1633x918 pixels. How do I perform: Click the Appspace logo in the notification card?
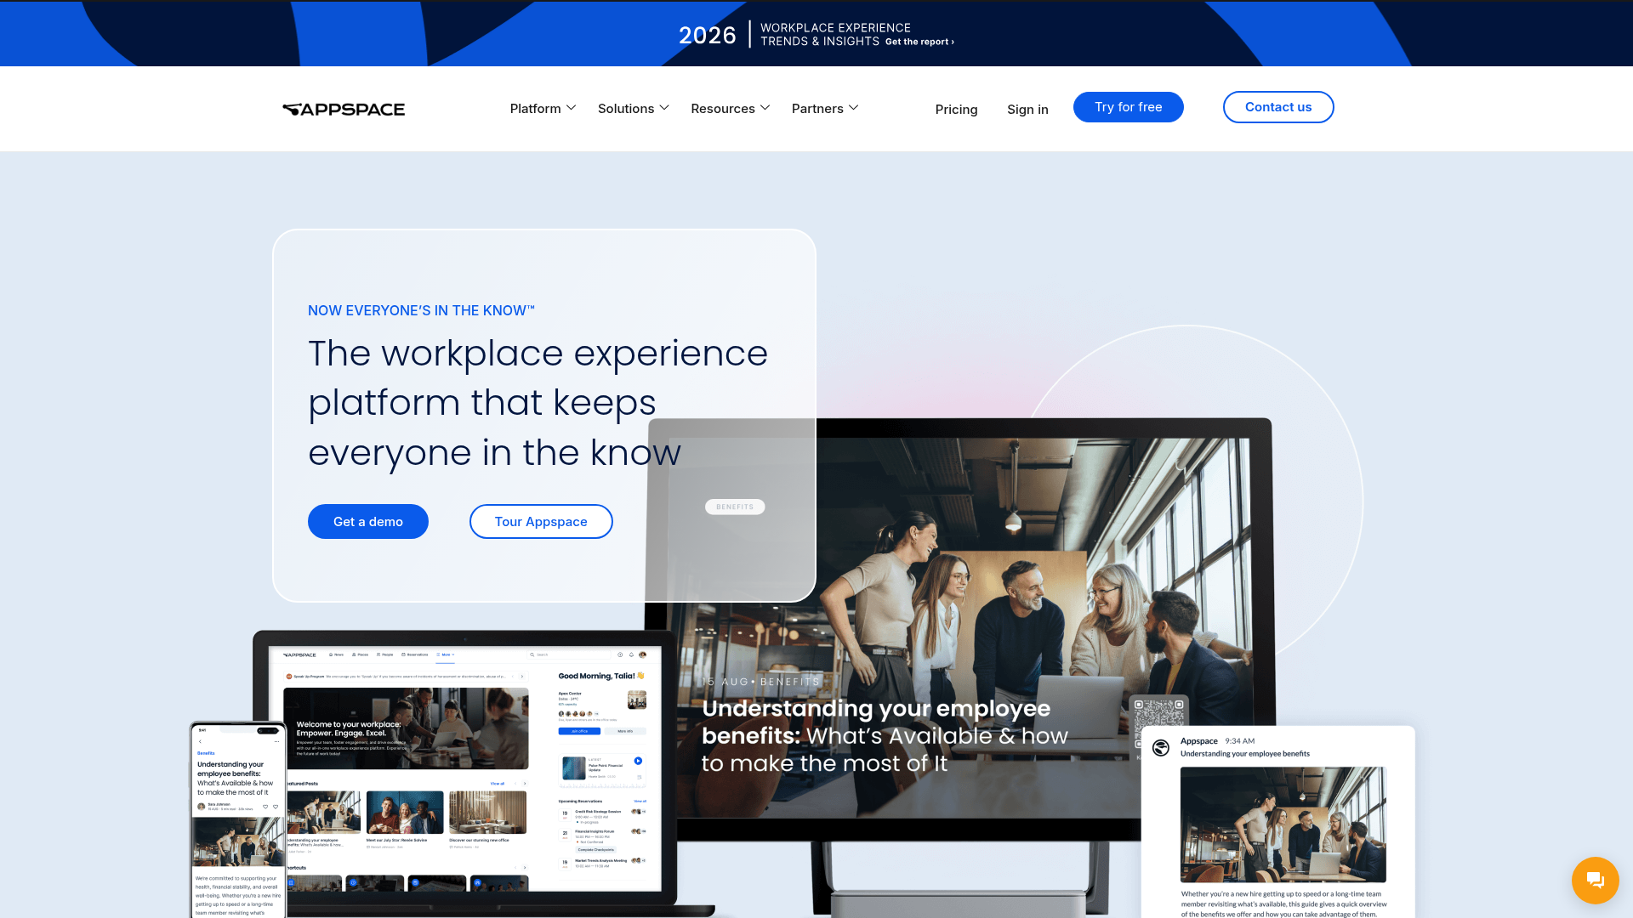1162,748
